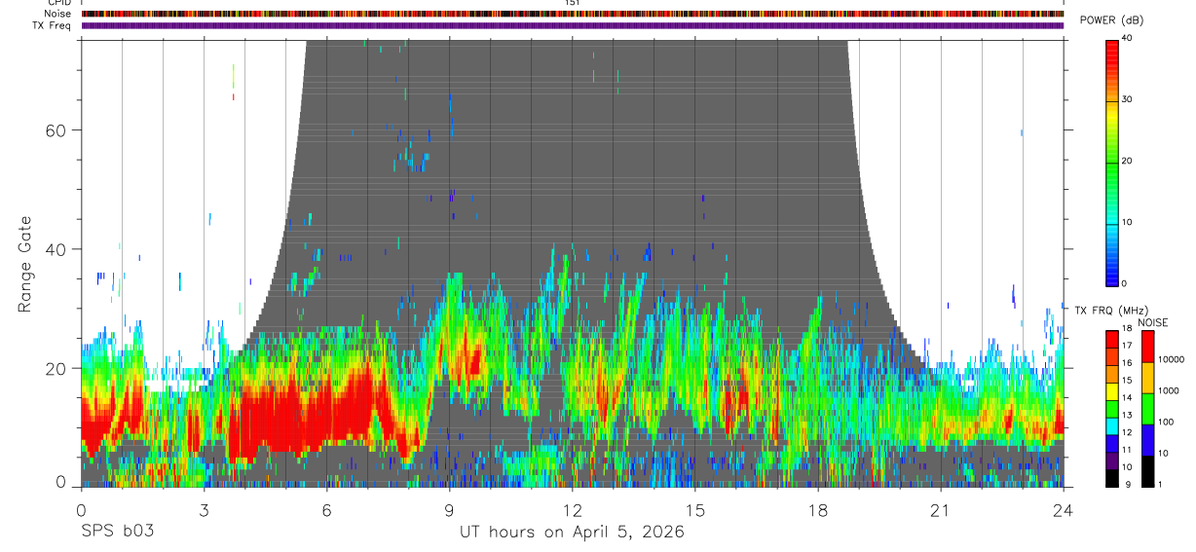Click the 20 tick on the power colorbar
The height and width of the screenshot is (552, 1196).
[1127, 161]
